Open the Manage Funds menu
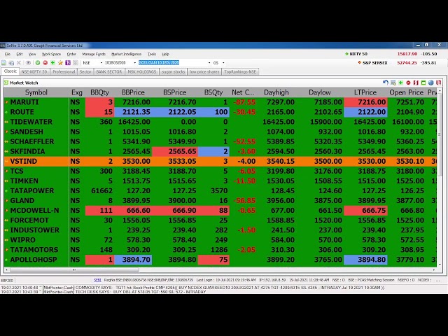Image resolution: width=448 pixels, height=336 pixels. pos(94,54)
